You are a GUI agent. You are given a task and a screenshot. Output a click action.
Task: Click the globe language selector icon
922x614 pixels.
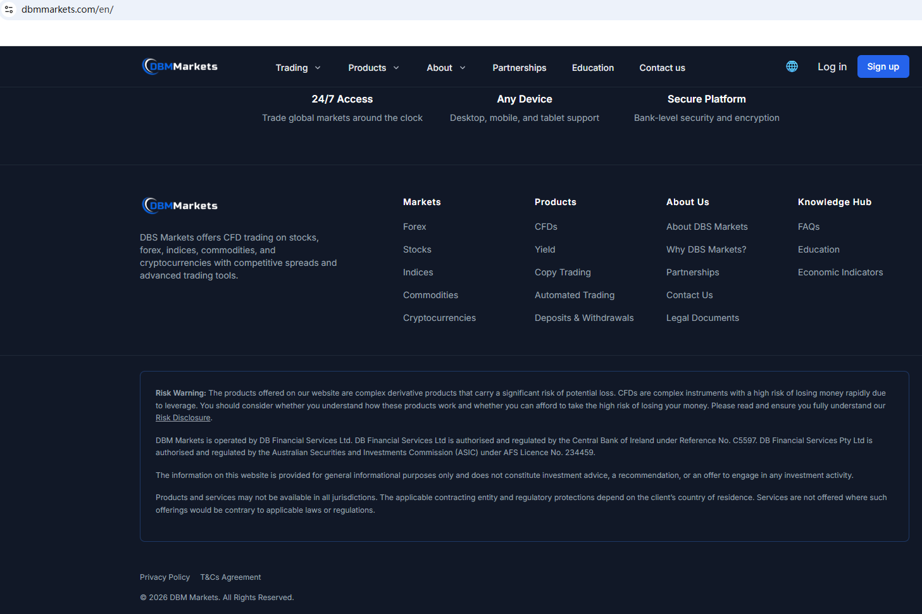pyautogui.click(x=792, y=66)
